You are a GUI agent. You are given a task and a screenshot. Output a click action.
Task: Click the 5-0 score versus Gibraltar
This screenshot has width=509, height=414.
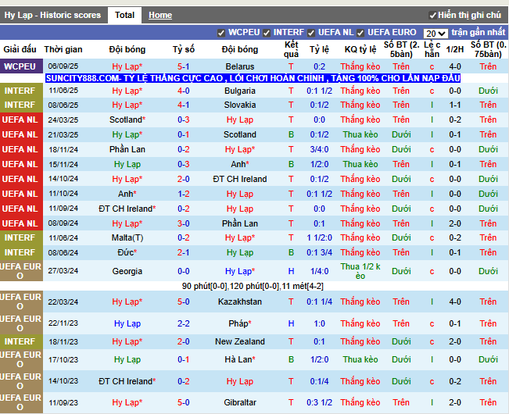pyautogui.click(x=184, y=402)
